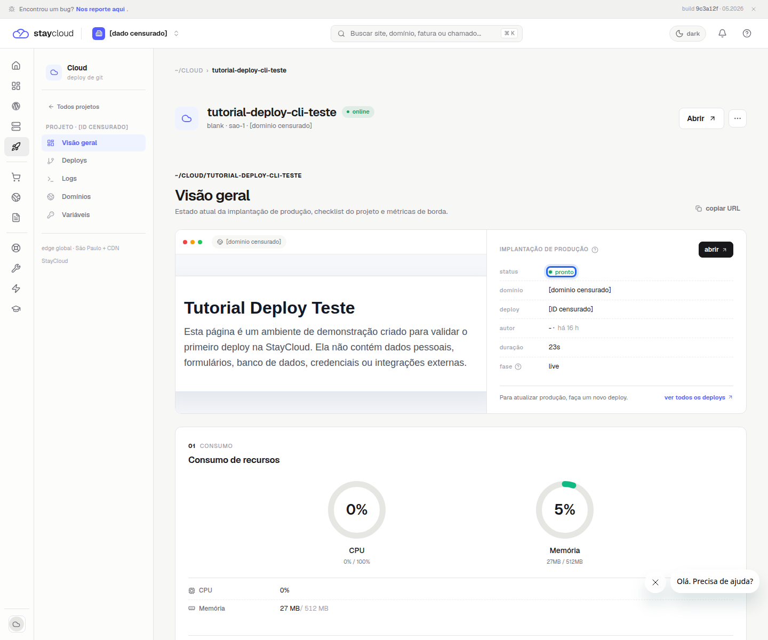Close the chat help bubble
Viewport: 768px width, 640px height.
pyautogui.click(x=655, y=582)
